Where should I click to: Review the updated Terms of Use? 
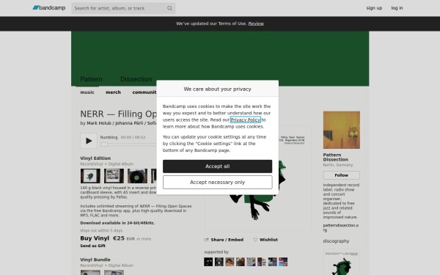[256, 23]
